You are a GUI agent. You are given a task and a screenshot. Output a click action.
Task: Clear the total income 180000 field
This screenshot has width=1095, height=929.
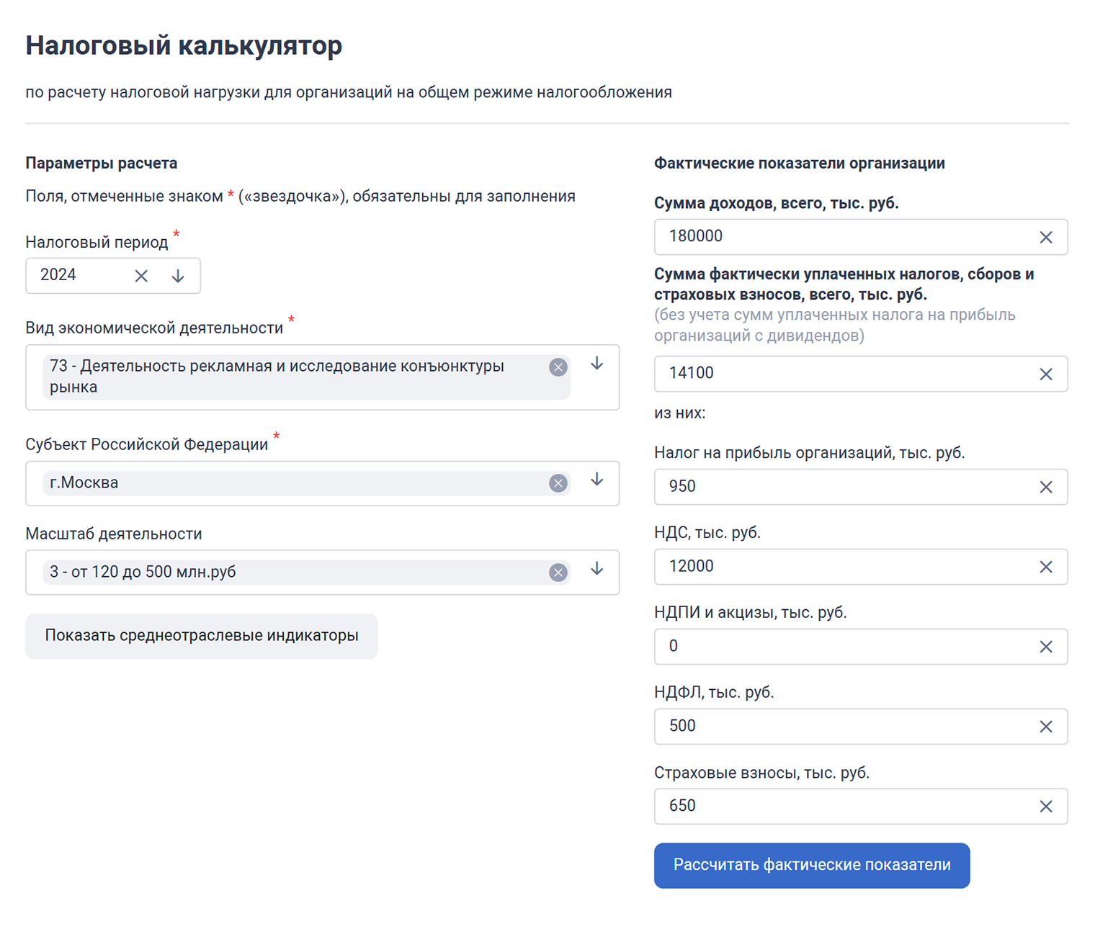click(1046, 237)
